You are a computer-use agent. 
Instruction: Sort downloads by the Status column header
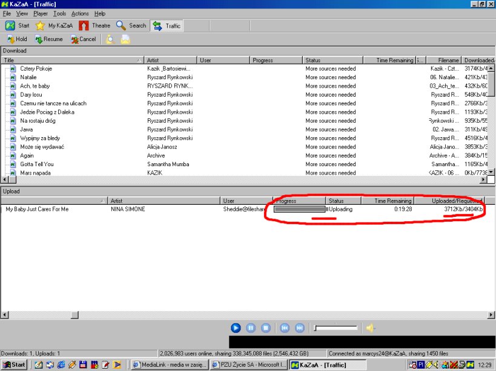click(x=332, y=60)
